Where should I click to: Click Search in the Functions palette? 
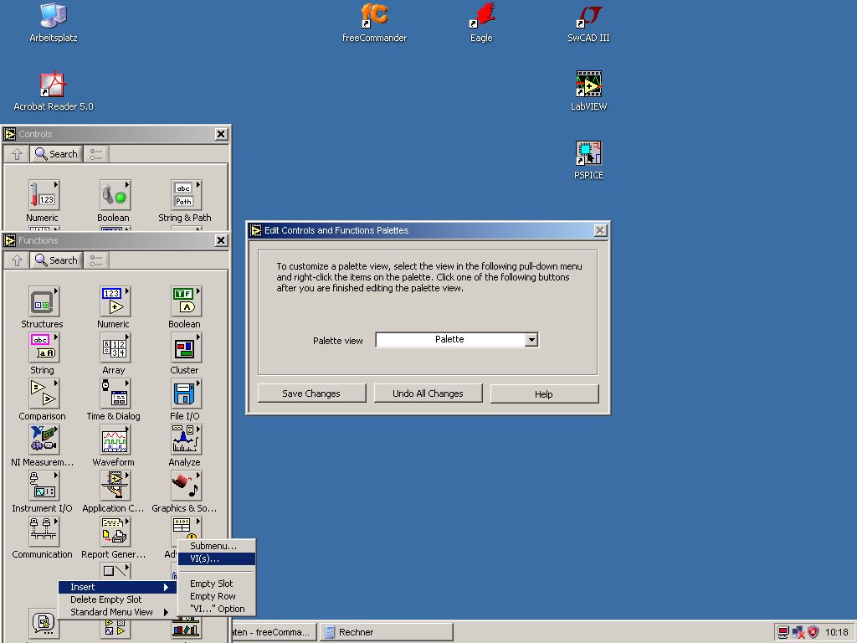tap(56, 260)
